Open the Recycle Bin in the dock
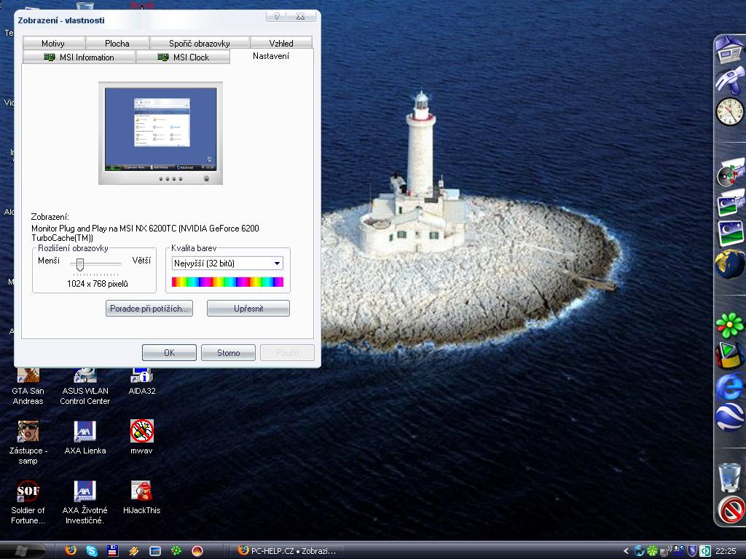The width and height of the screenshot is (746, 559). click(x=729, y=477)
